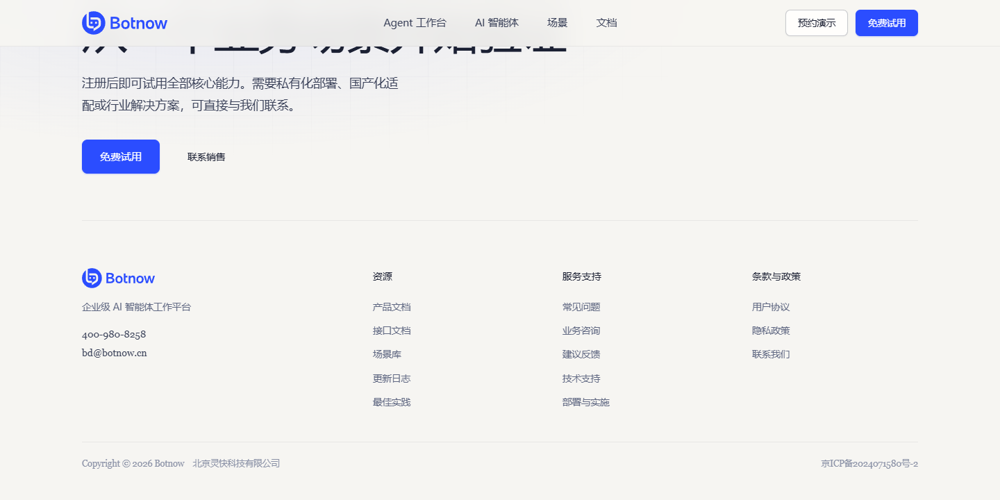Screen dimensions: 1000x500
Task: Click the Botnow logo icon in footer
Action: [x=92, y=278]
